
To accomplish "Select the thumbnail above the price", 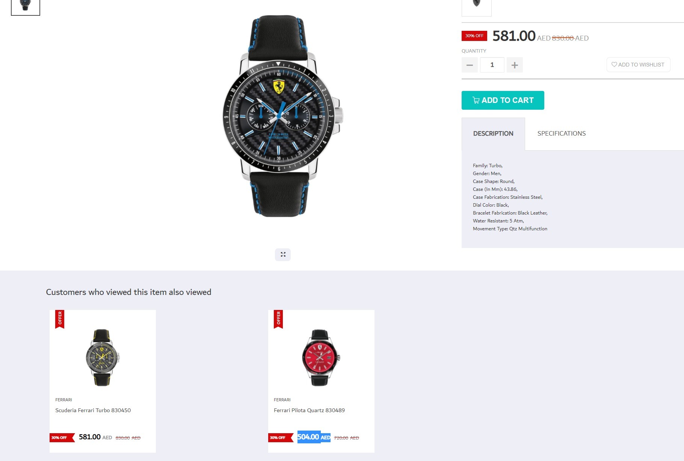I will (476, 8).
